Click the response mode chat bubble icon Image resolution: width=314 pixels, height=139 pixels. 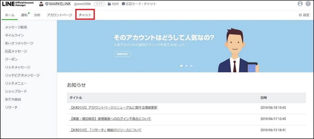click(x=123, y=4)
